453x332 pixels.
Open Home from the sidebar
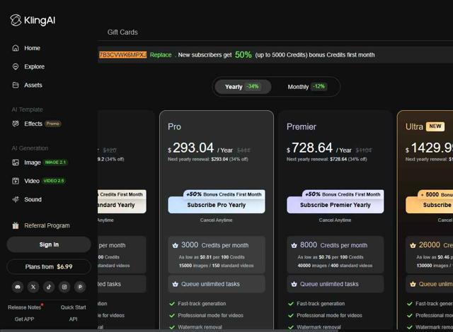point(32,48)
